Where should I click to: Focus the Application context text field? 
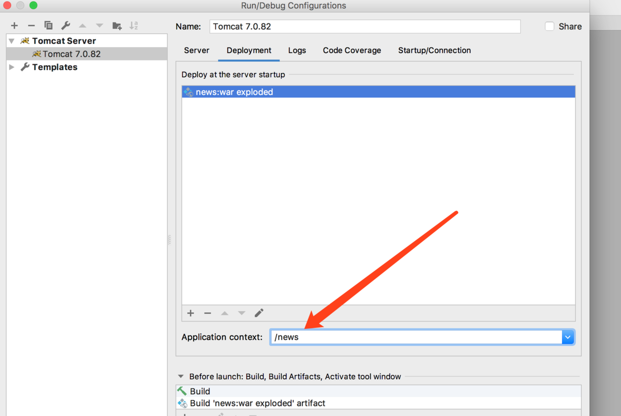click(x=416, y=337)
